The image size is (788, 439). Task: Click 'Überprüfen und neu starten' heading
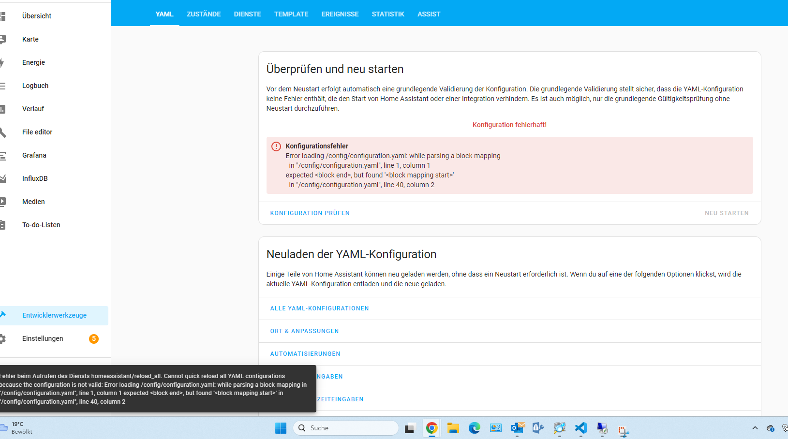(x=335, y=69)
